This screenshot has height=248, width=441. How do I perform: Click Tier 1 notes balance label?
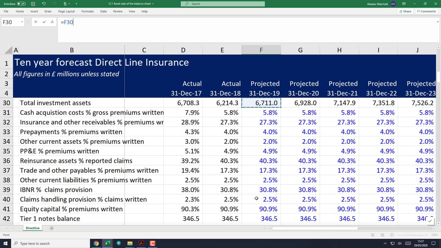[50, 219]
